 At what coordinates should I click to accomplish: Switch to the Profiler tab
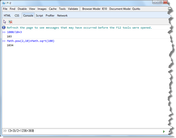50,15
